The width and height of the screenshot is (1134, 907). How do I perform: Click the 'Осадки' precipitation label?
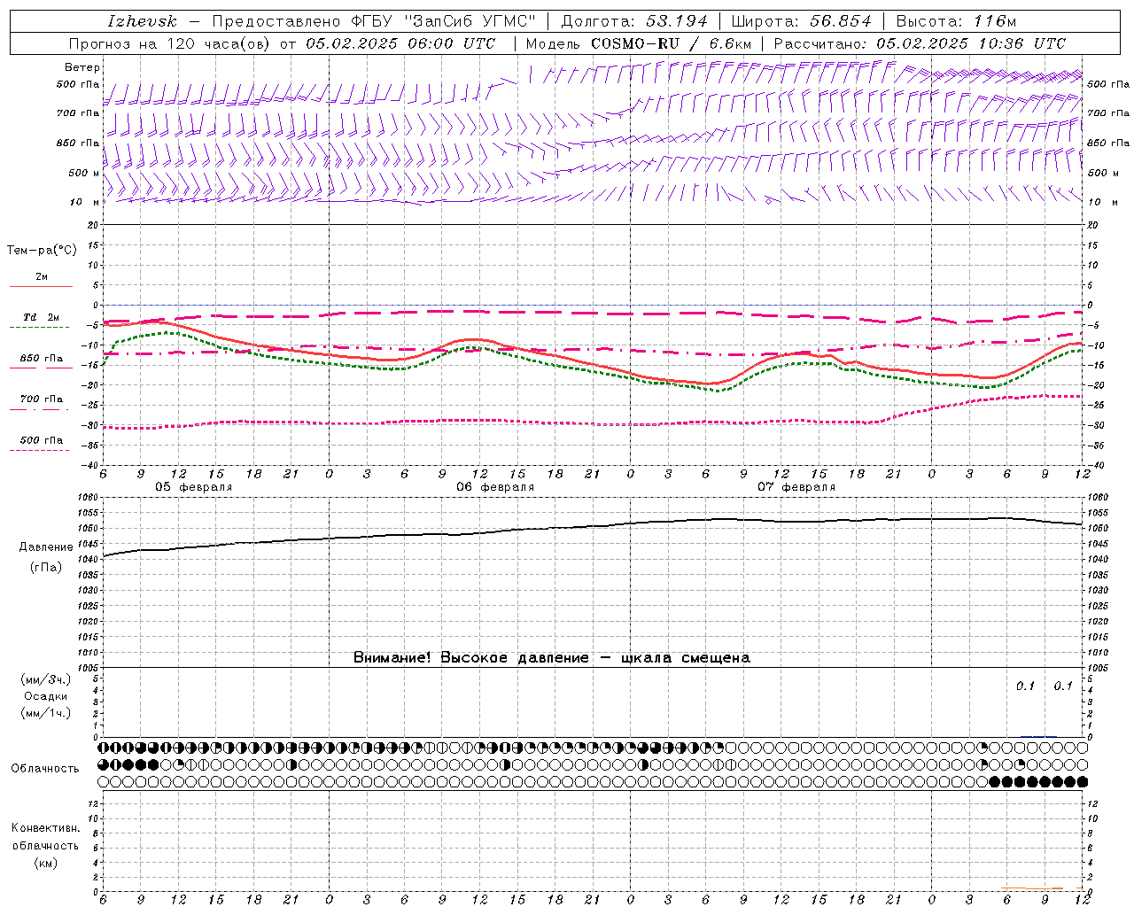coord(46,697)
